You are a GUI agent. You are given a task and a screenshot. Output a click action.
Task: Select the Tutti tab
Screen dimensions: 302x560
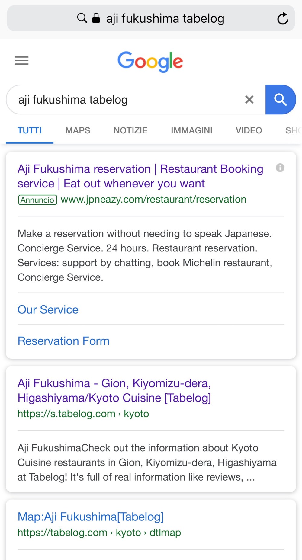(x=30, y=130)
